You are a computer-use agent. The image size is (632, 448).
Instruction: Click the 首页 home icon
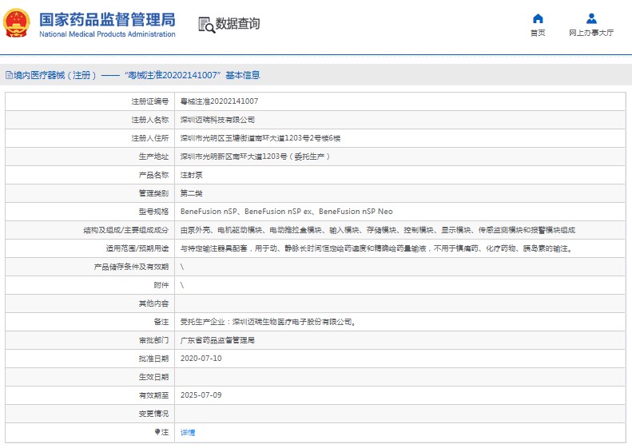(538, 18)
